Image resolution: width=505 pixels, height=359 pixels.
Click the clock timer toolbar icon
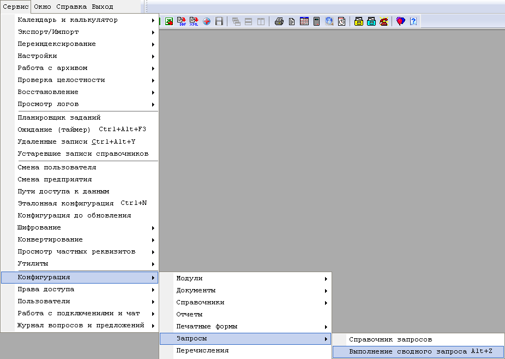tap(341, 22)
